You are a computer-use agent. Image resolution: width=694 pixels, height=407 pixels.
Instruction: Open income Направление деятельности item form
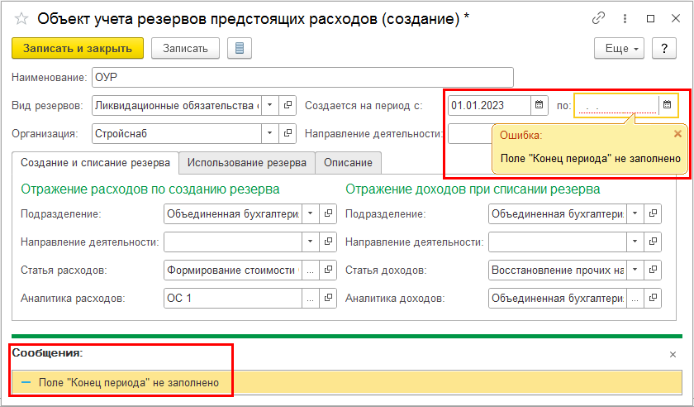(x=653, y=242)
